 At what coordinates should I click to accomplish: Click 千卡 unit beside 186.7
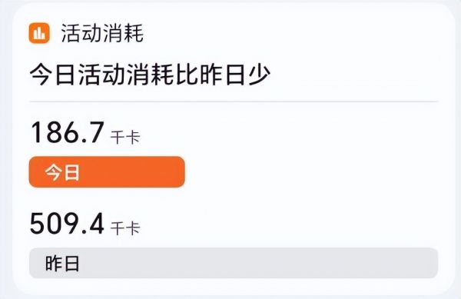coord(125,138)
